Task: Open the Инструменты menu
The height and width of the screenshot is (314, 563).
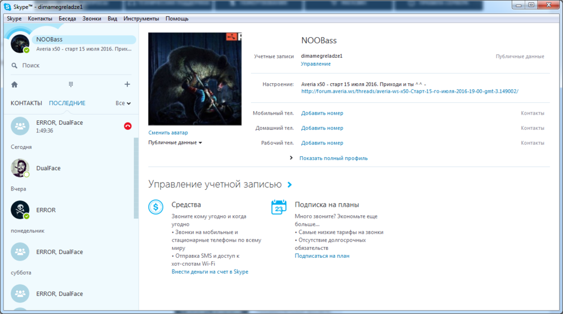Action: tap(141, 19)
